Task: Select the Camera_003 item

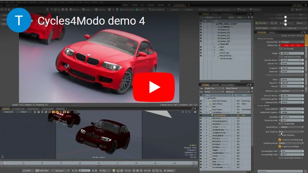Action: tap(225, 35)
